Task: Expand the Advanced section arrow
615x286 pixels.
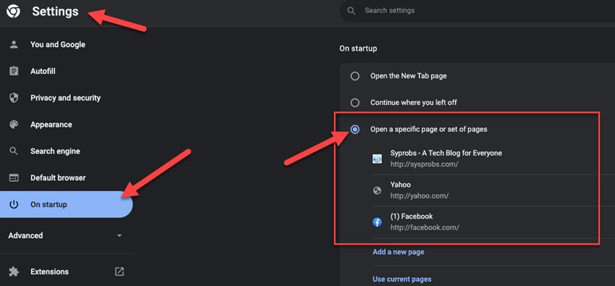Action: pos(119,236)
